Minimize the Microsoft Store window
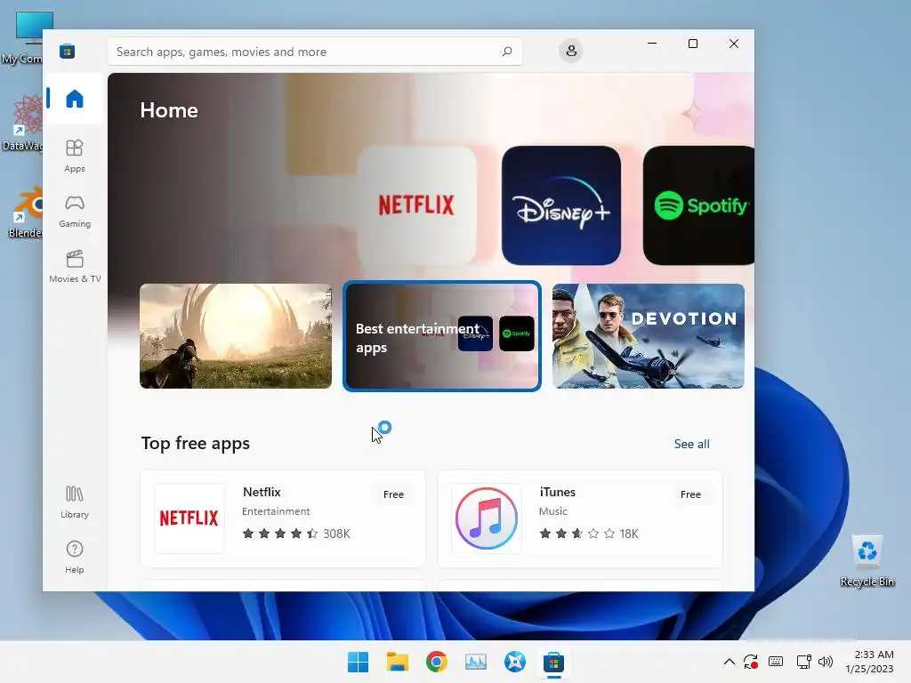 pyautogui.click(x=652, y=44)
